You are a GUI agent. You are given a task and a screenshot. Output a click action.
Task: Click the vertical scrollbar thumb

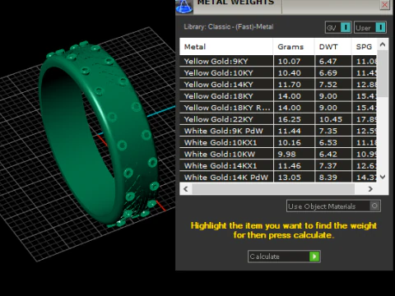(x=383, y=73)
